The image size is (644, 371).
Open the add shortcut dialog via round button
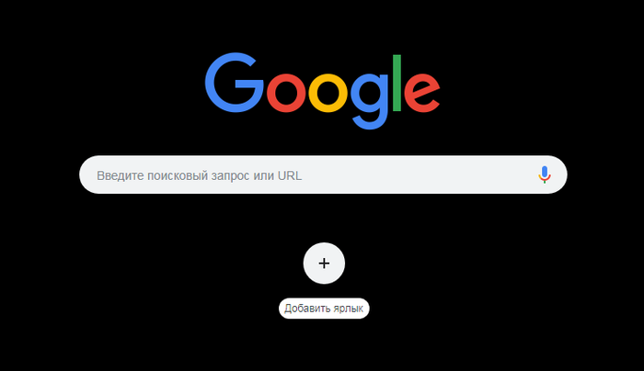pyautogui.click(x=324, y=264)
